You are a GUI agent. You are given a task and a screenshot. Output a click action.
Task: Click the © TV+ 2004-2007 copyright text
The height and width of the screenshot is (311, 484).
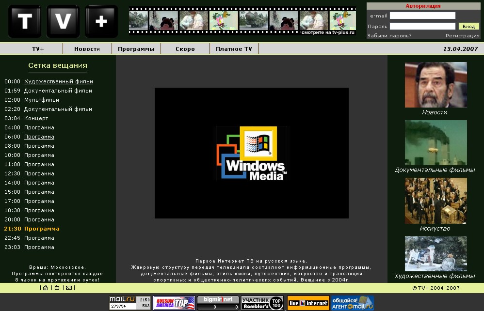pos(436,288)
